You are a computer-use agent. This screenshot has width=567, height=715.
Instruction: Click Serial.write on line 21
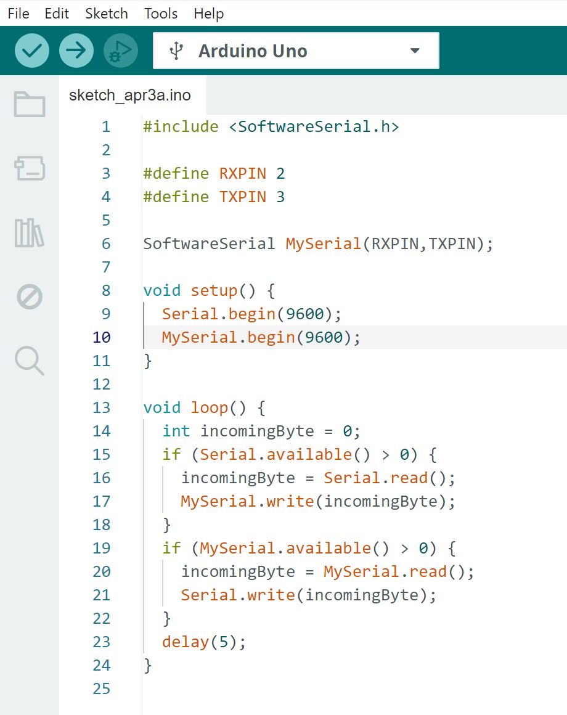point(237,595)
